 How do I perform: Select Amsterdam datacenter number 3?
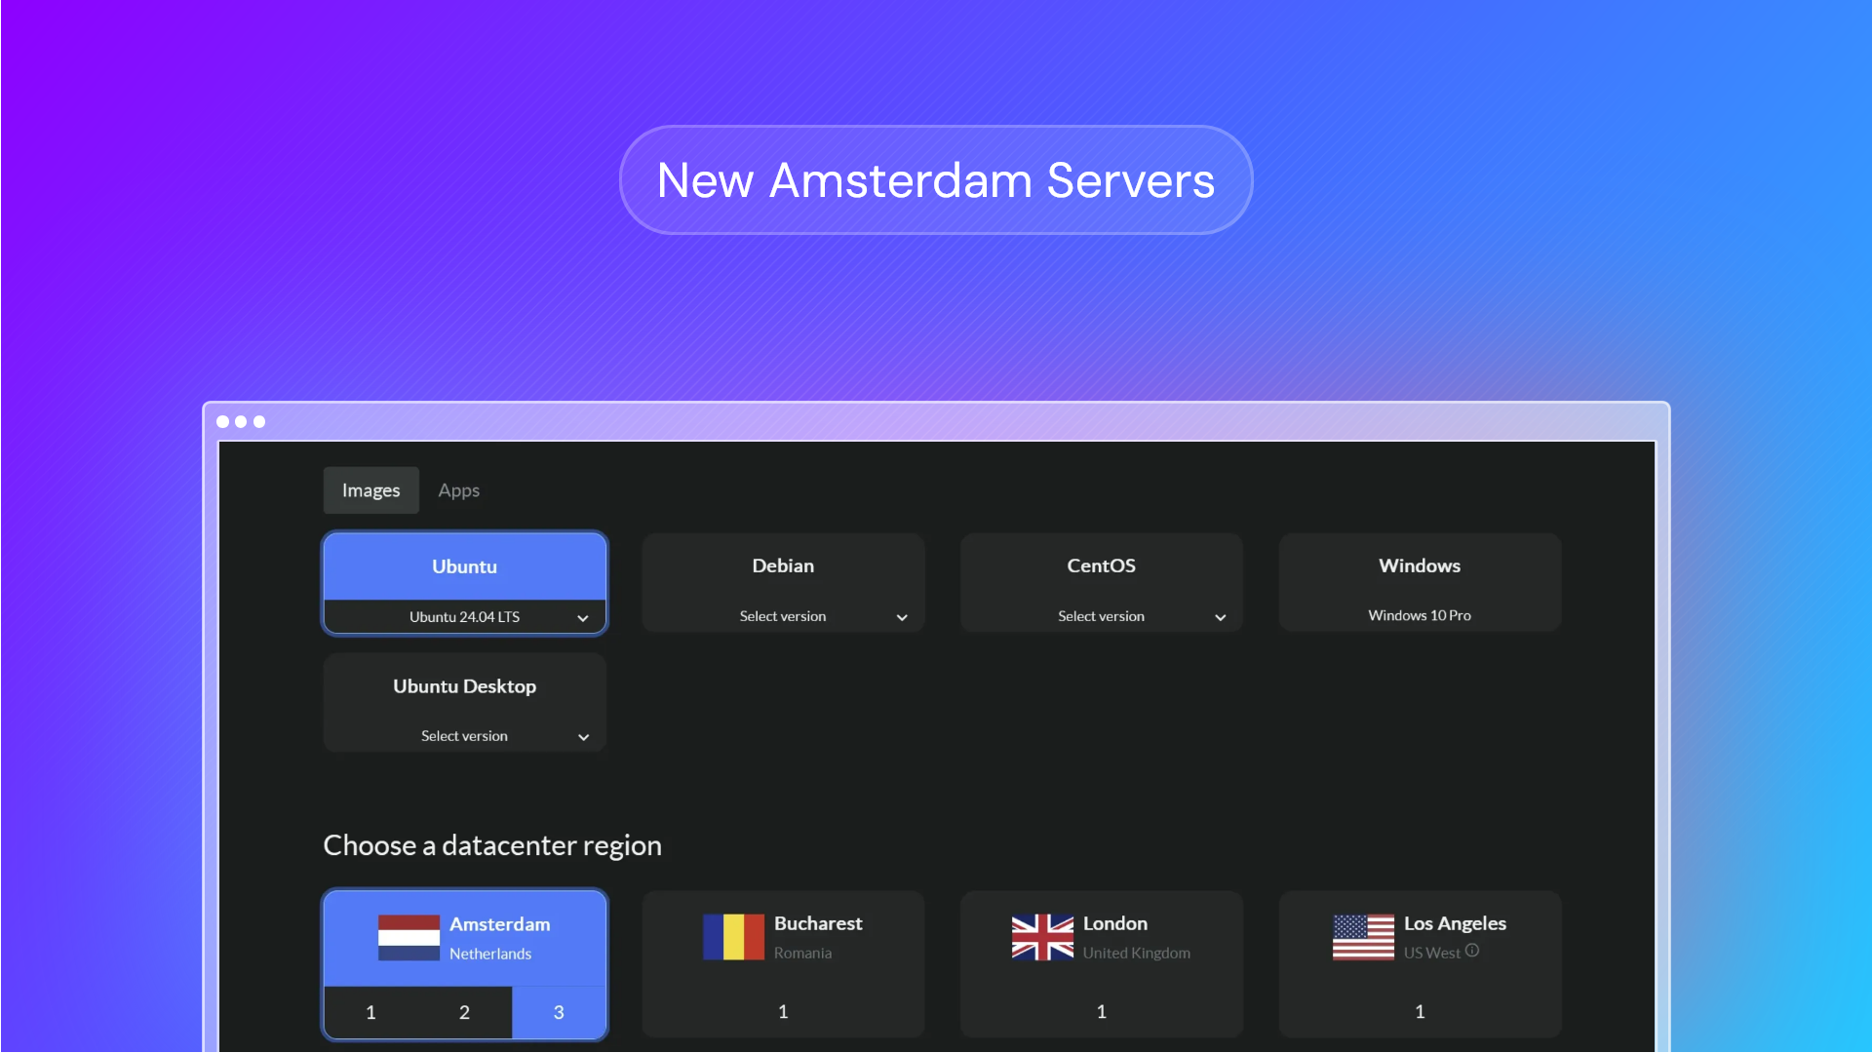tap(559, 1012)
